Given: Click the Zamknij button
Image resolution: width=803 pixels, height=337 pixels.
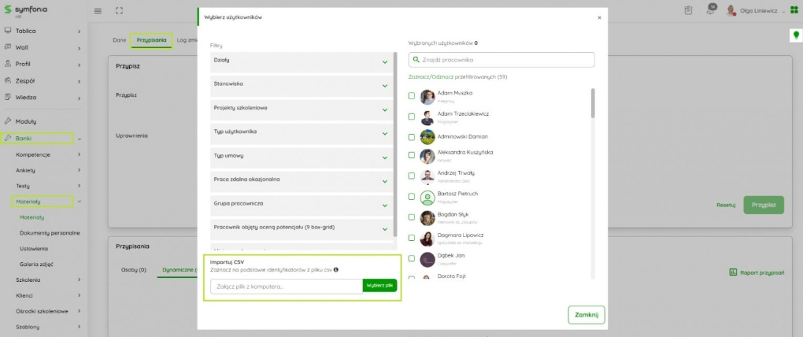Looking at the screenshot, I should click(x=586, y=315).
